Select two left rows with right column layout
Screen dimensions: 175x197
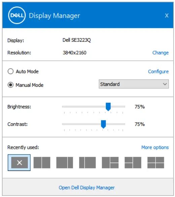click(x=133, y=162)
